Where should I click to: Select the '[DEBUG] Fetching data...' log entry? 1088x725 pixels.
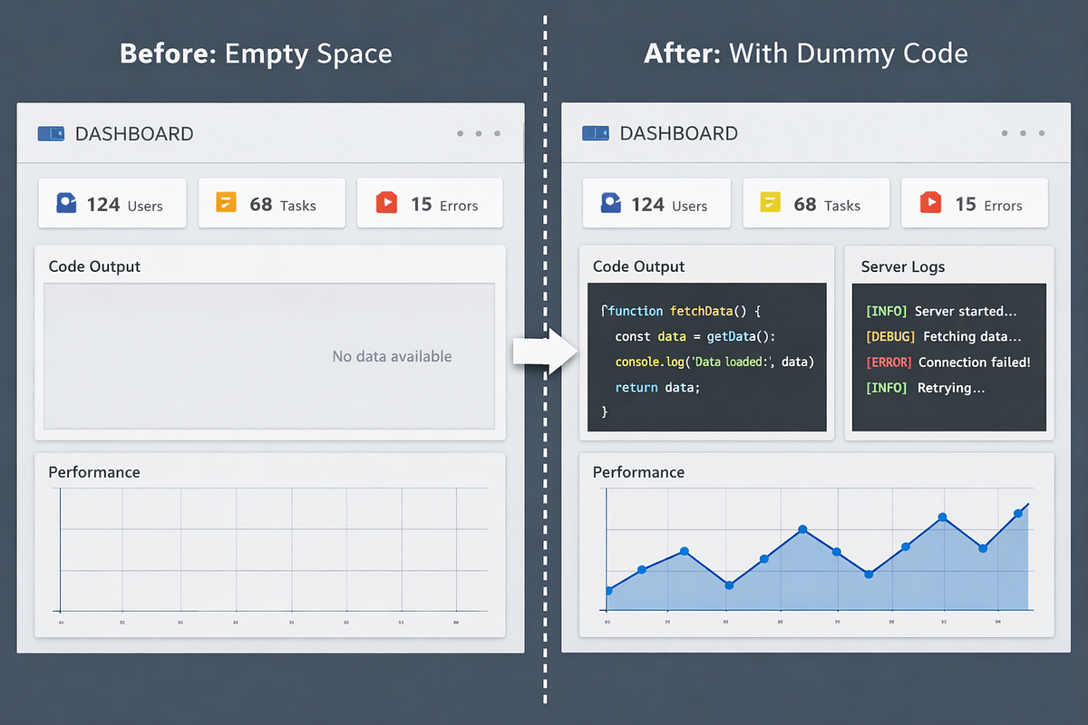click(944, 336)
